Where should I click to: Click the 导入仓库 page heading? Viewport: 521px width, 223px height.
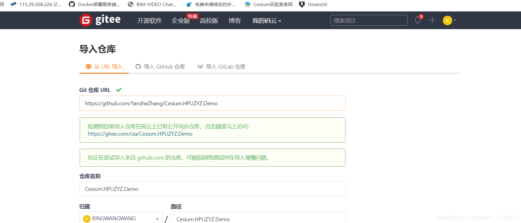pos(98,49)
